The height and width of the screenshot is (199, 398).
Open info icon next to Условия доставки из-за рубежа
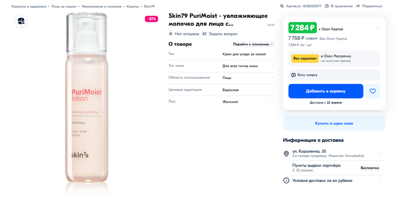pos(286,180)
